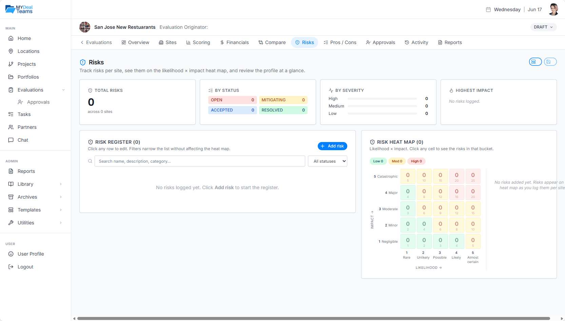Click the Logout arrow icon
This screenshot has height=321, width=565.
tap(11, 267)
